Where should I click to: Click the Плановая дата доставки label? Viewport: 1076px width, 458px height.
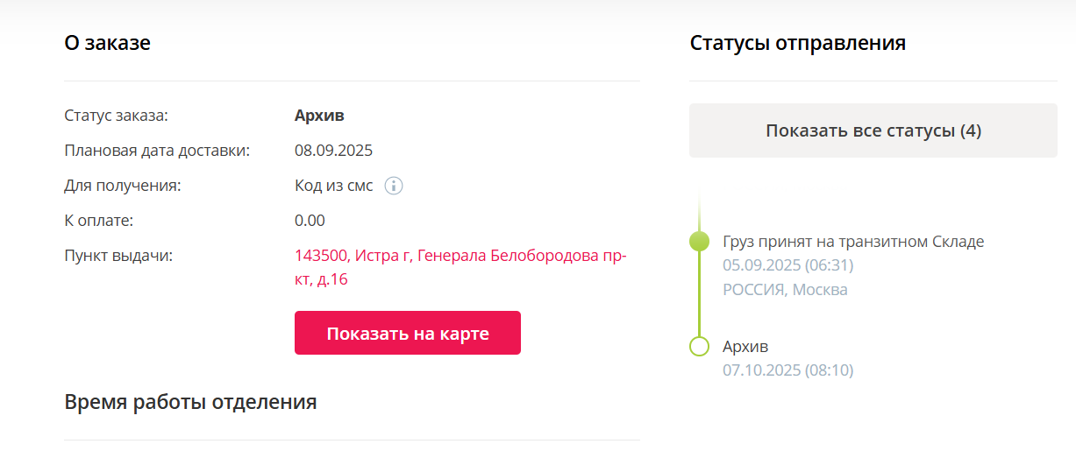(157, 151)
